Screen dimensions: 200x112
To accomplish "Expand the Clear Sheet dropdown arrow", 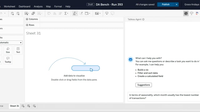I will coord(42,13).
